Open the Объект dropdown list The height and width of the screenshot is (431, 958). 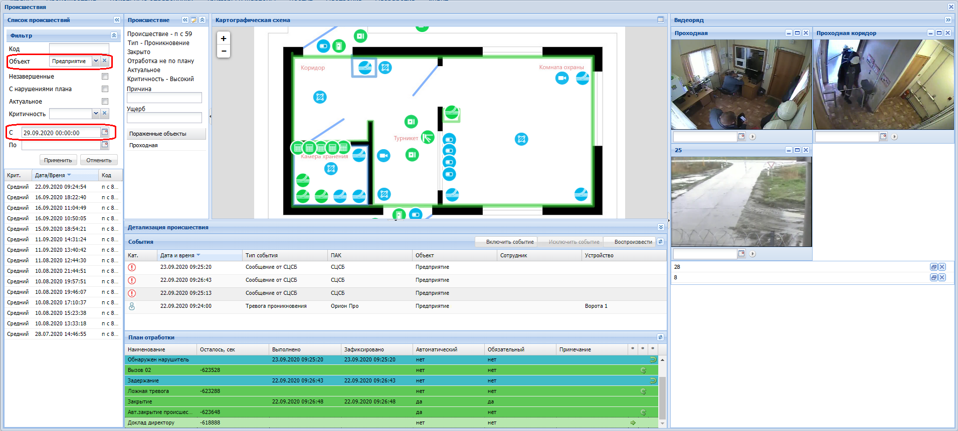[96, 61]
